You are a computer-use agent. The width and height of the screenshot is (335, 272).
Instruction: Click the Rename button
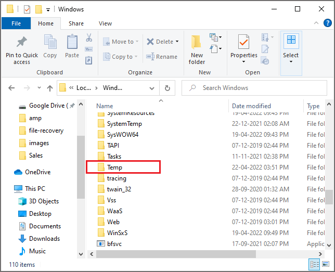click(x=162, y=57)
